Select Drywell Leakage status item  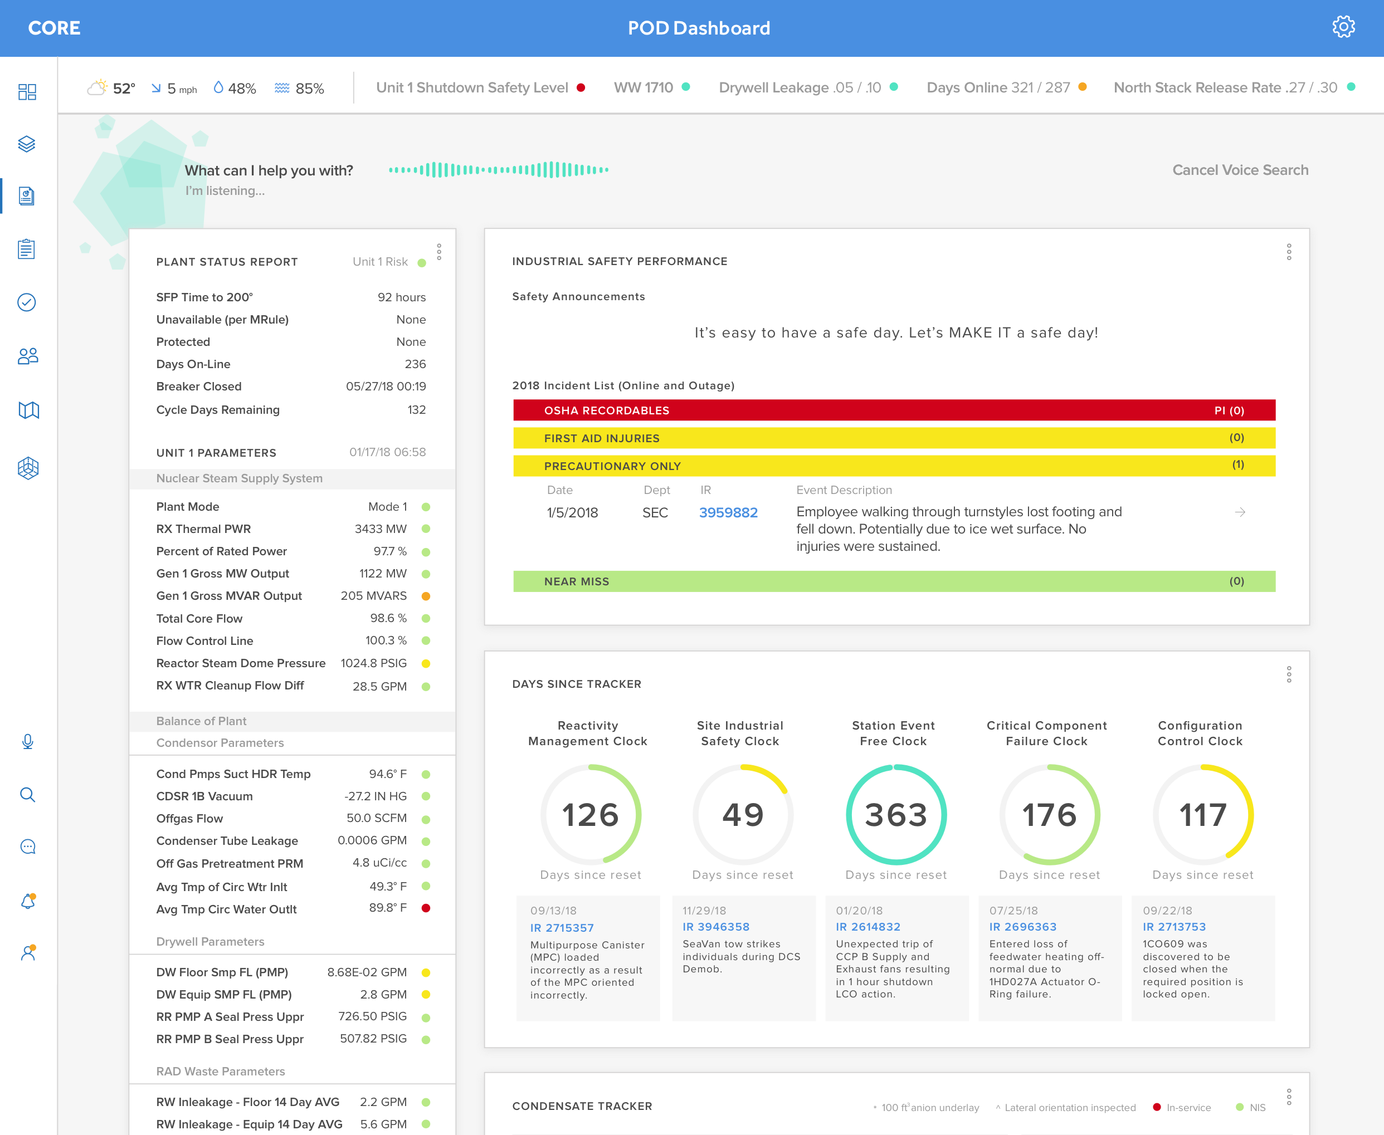click(x=808, y=87)
